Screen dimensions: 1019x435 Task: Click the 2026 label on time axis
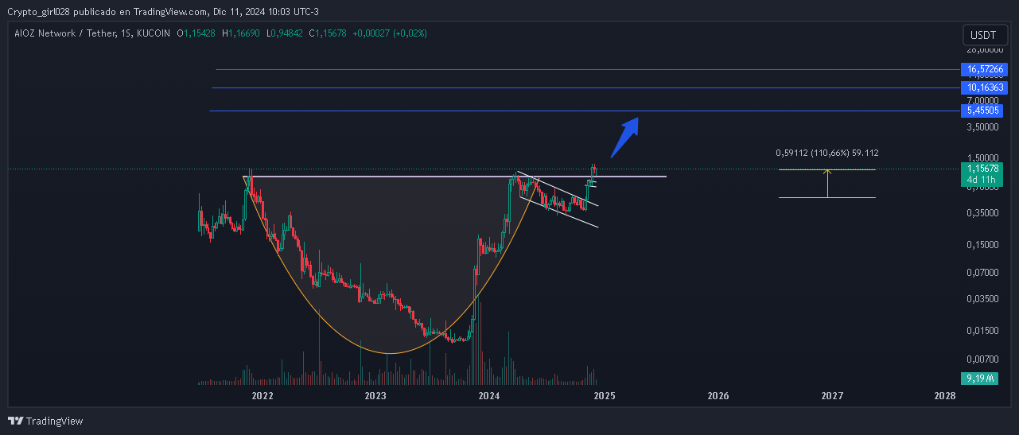[718, 395]
